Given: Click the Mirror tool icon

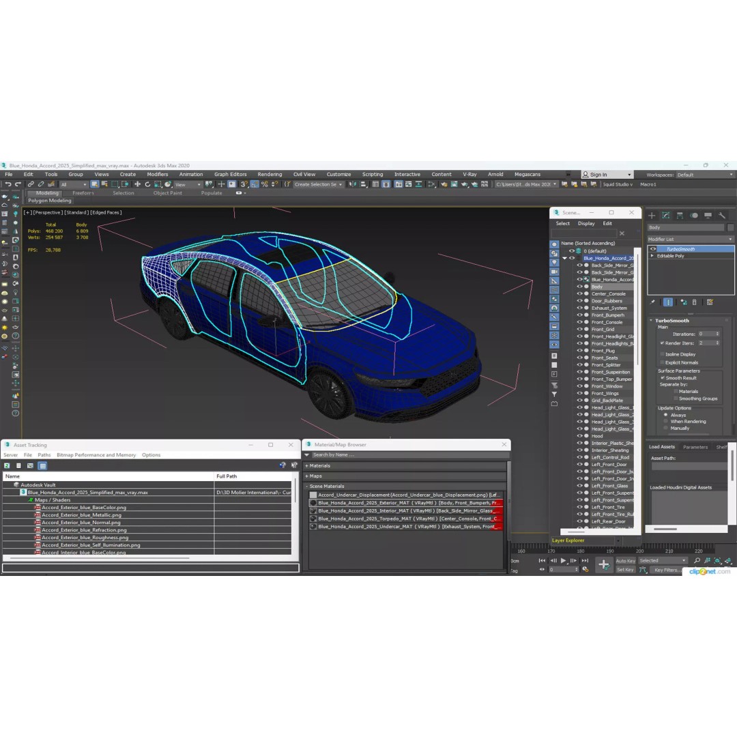Looking at the screenshot, I should pyautogui.click(x=352, y=184).
